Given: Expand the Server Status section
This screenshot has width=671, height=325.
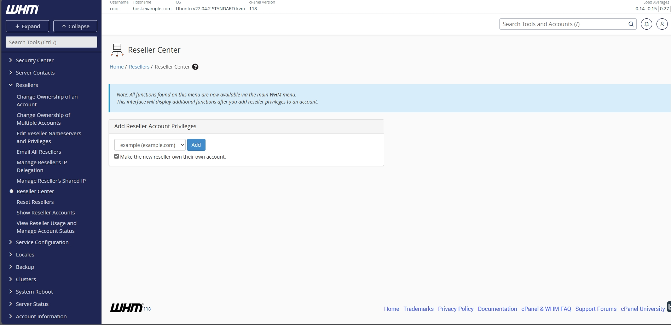Looking at the screenshot, I should click(x=32, y=304).
